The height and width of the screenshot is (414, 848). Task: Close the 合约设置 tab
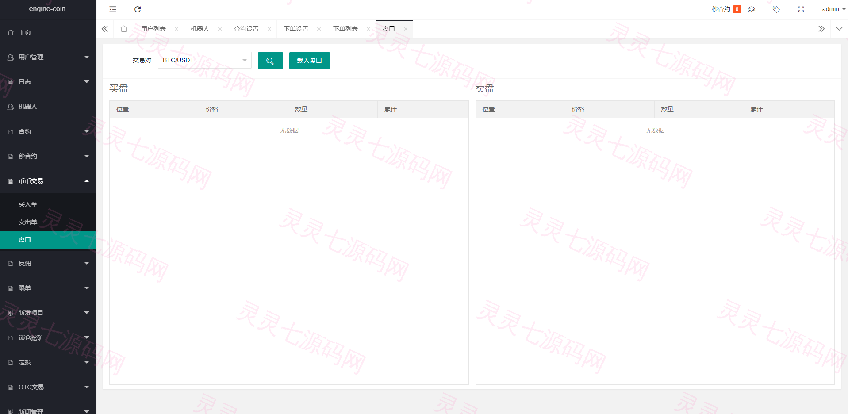tap(269, 29)
